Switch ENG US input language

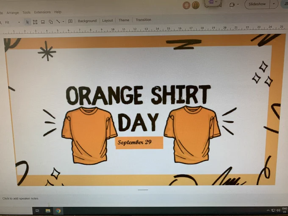pos(285,210)
